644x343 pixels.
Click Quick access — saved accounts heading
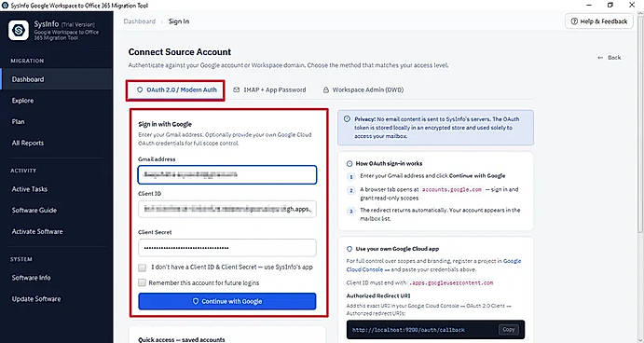182,339
